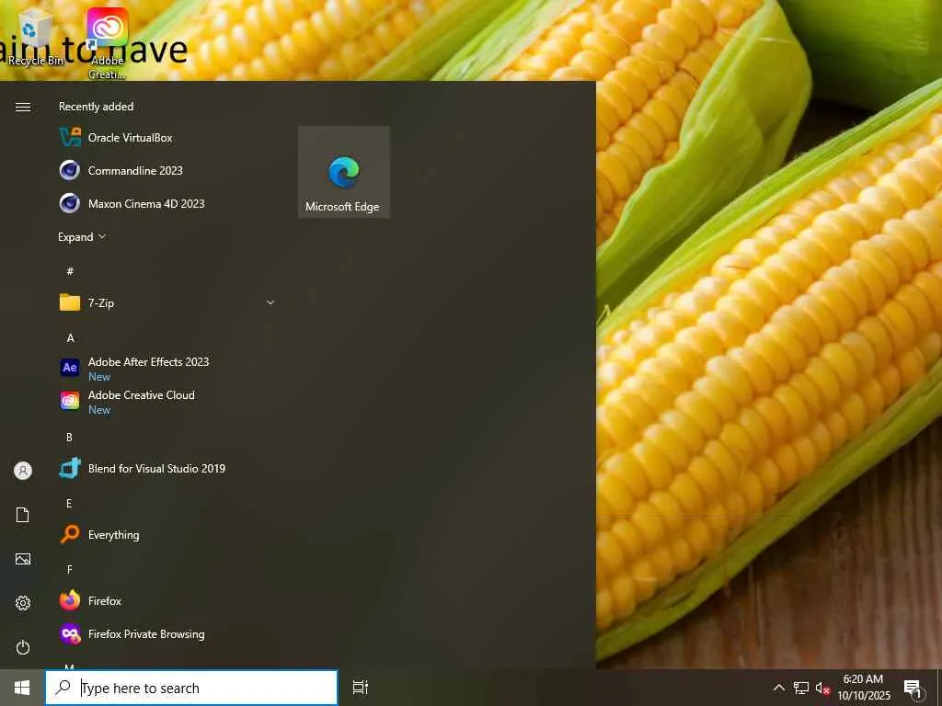
Task: Open the notification center icon
Action: pyautogui.click(x=913, y=688)
